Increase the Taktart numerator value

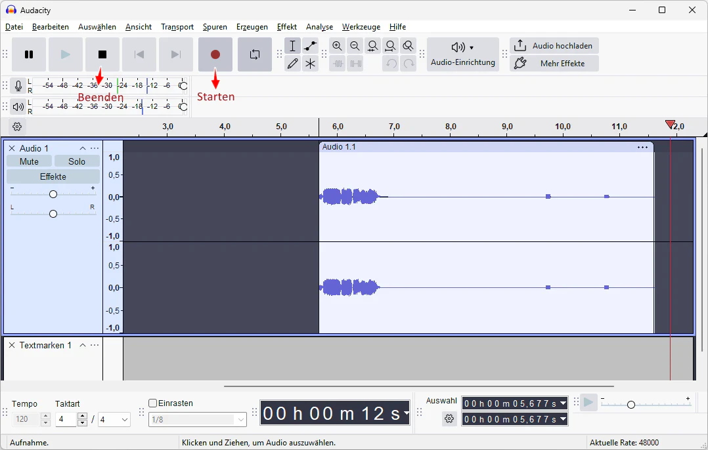pyautogui.click(x=82, y=416)
